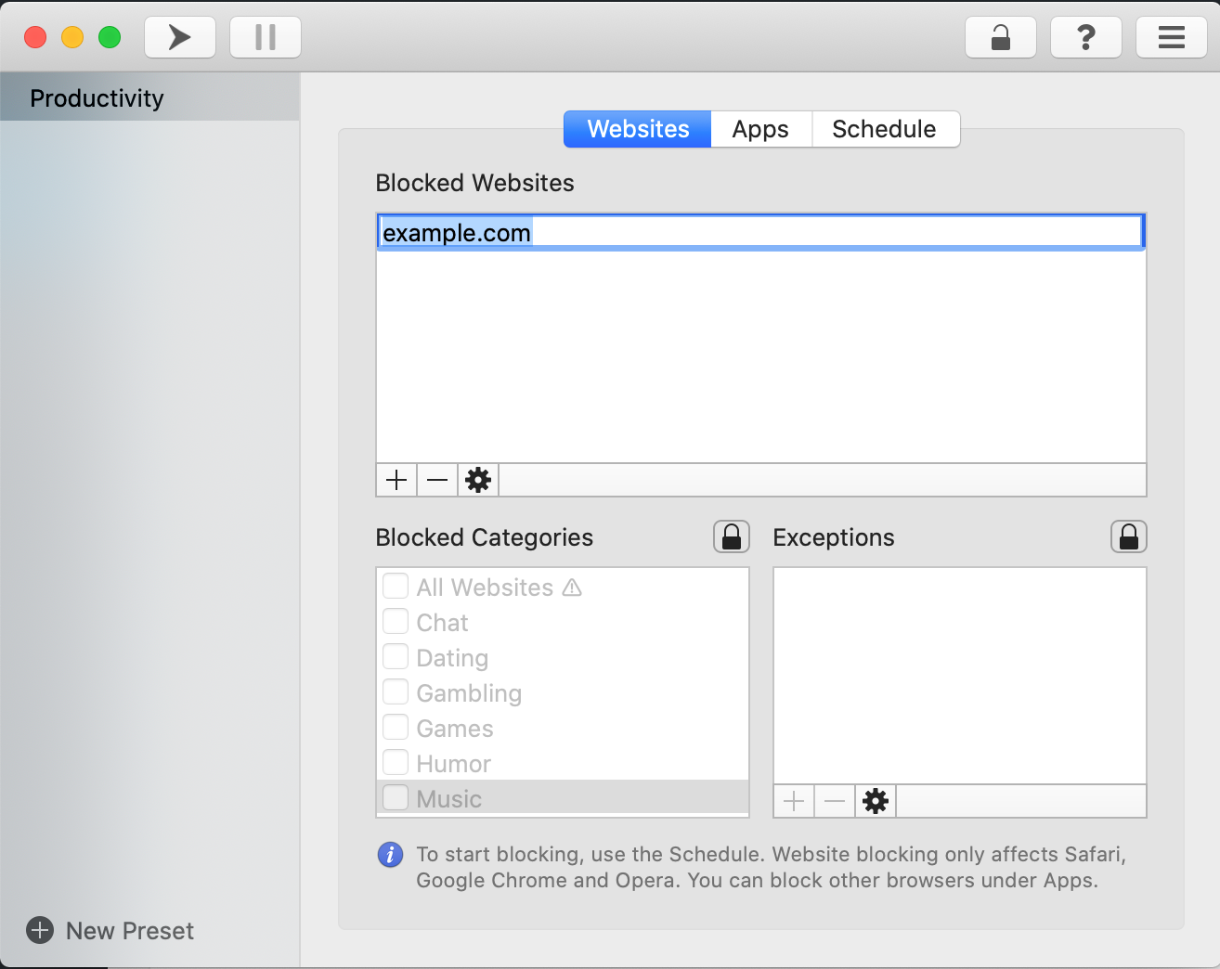The width and height of the screenshot is (1220, 969).
Task: Switch to the Apps tab
Action: (759, 129)
